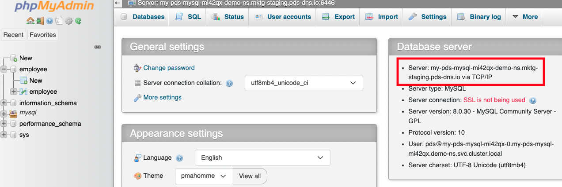Click 'SSL is not being used' text
Image resolution: width=562 pixels, height=187 pixels.
coord(494,100)
